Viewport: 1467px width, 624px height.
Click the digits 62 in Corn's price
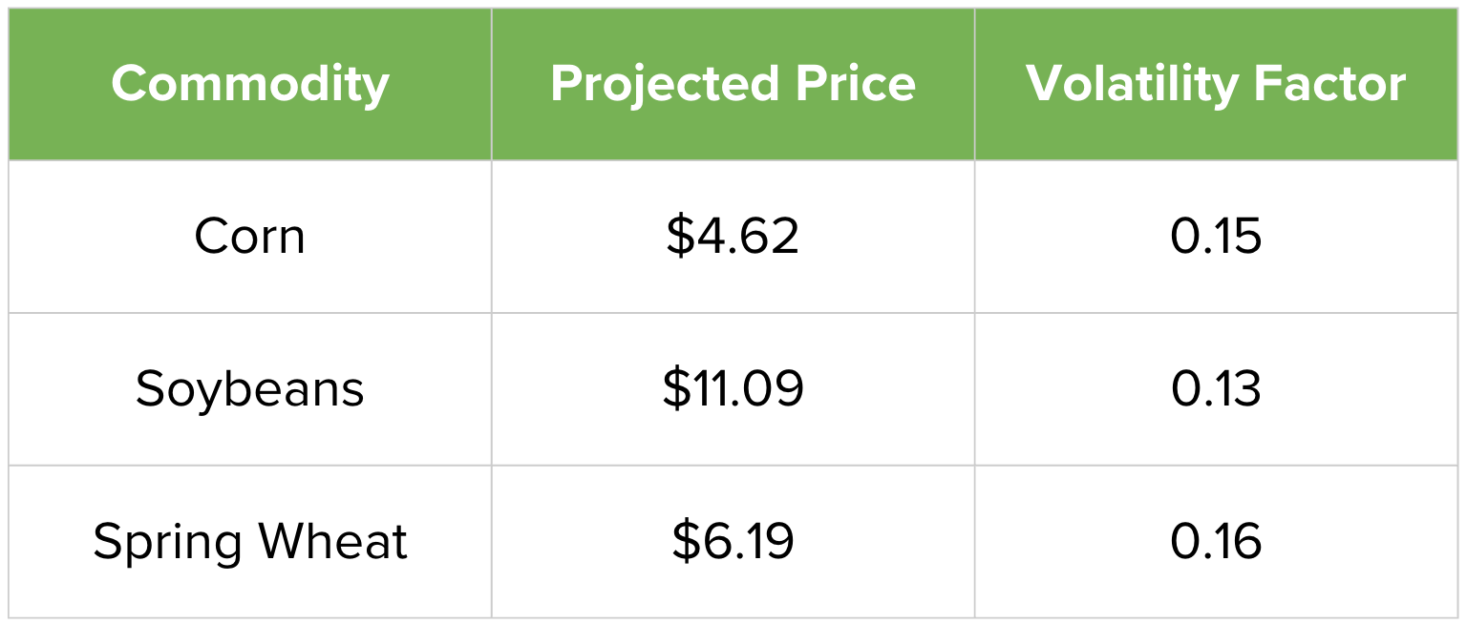pos(775,237)
